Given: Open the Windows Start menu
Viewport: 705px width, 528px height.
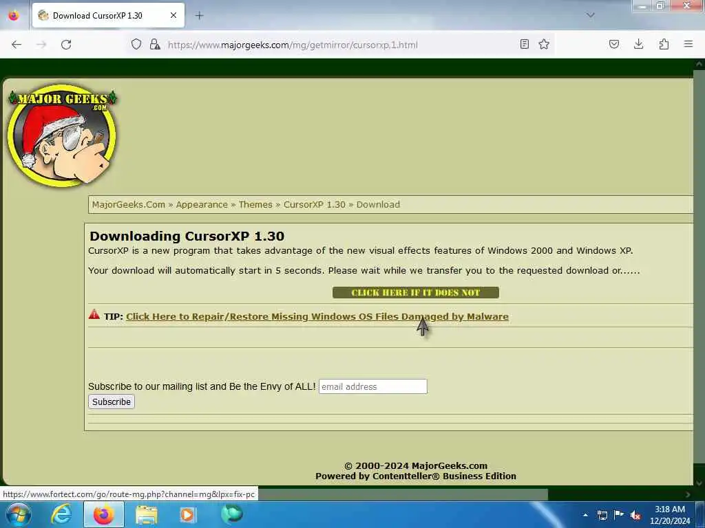Looking at the screenshot, I should tap(18, 515).
